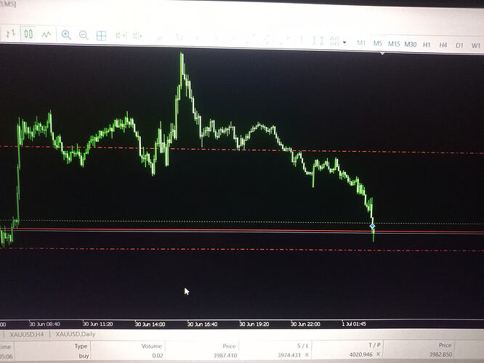The width and height of the screenshot is (484, 363).
Task: Toggle chart shift icon
Action: click(137, 36)
